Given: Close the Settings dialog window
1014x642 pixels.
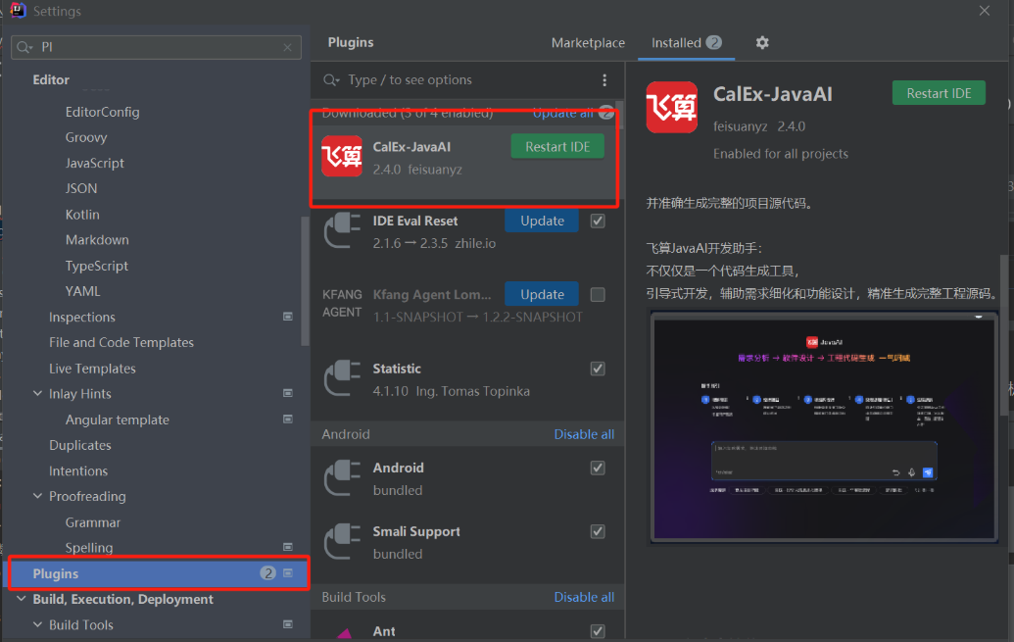Looking at the screenshot, I should coord(985,11).
